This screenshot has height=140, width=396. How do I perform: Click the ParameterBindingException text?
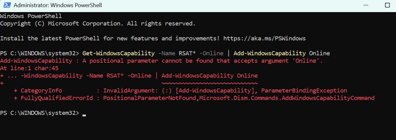click(304, 91)
